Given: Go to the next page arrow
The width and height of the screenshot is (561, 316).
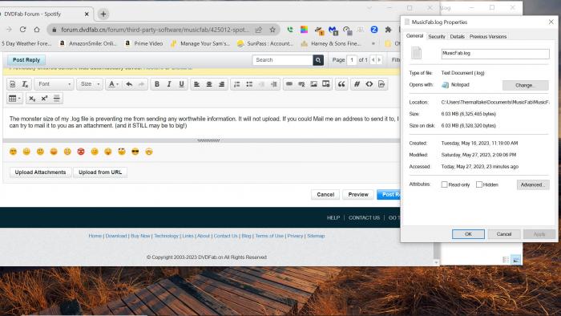Looking at the screenshot, I should coord(380,60).
